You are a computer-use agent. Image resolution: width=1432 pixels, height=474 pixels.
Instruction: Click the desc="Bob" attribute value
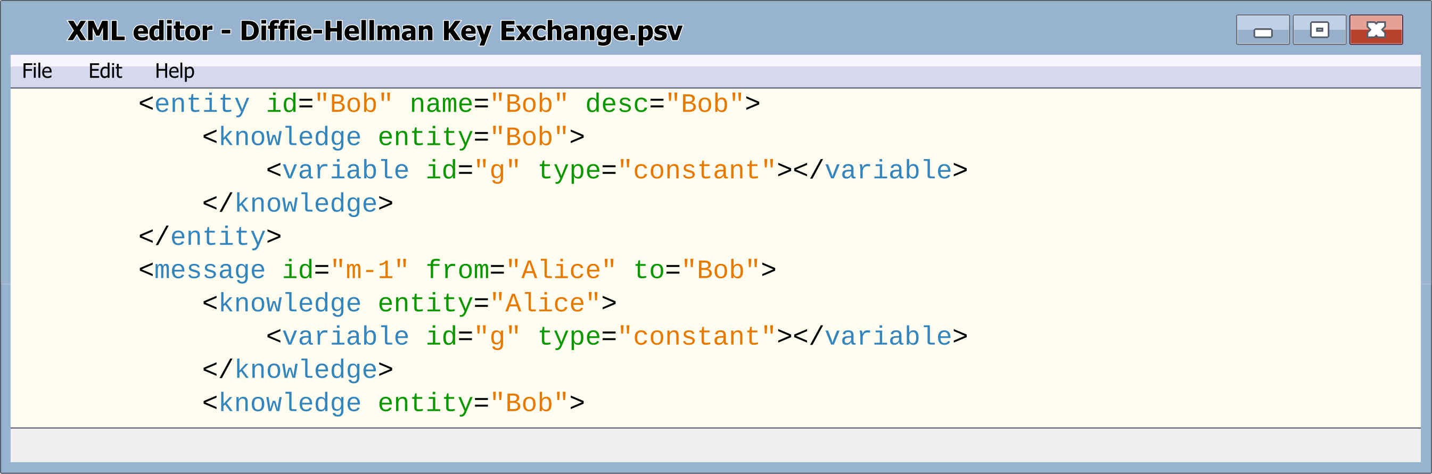(705, 104)
